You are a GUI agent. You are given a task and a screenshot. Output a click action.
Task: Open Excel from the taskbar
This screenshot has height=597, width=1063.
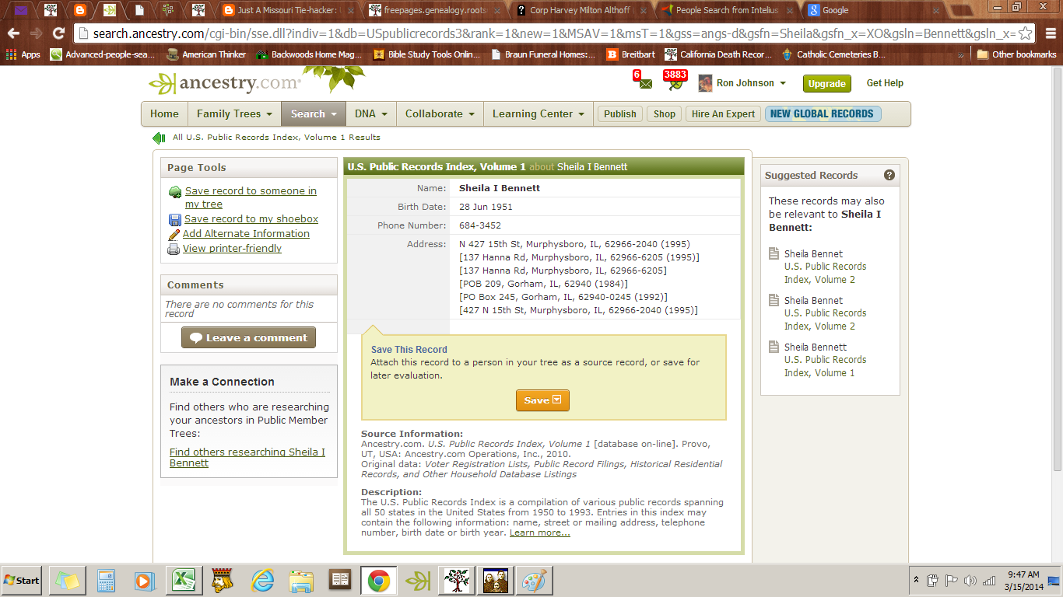pos(183,581)
